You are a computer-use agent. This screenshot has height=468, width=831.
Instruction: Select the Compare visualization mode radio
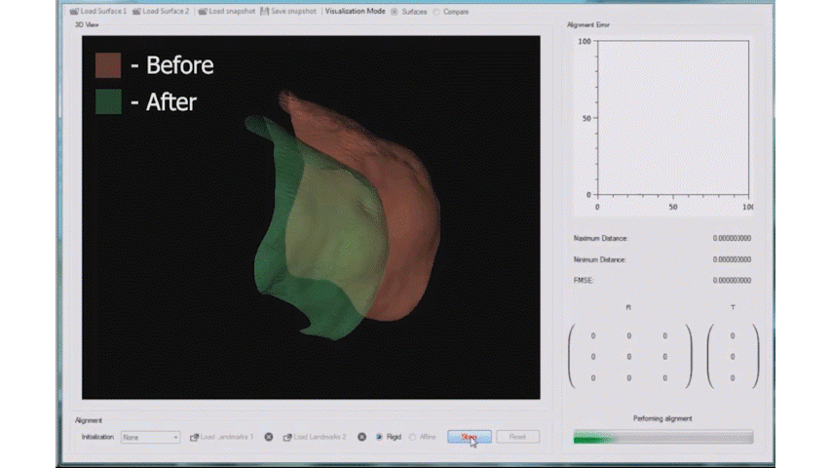pos(436,12)
